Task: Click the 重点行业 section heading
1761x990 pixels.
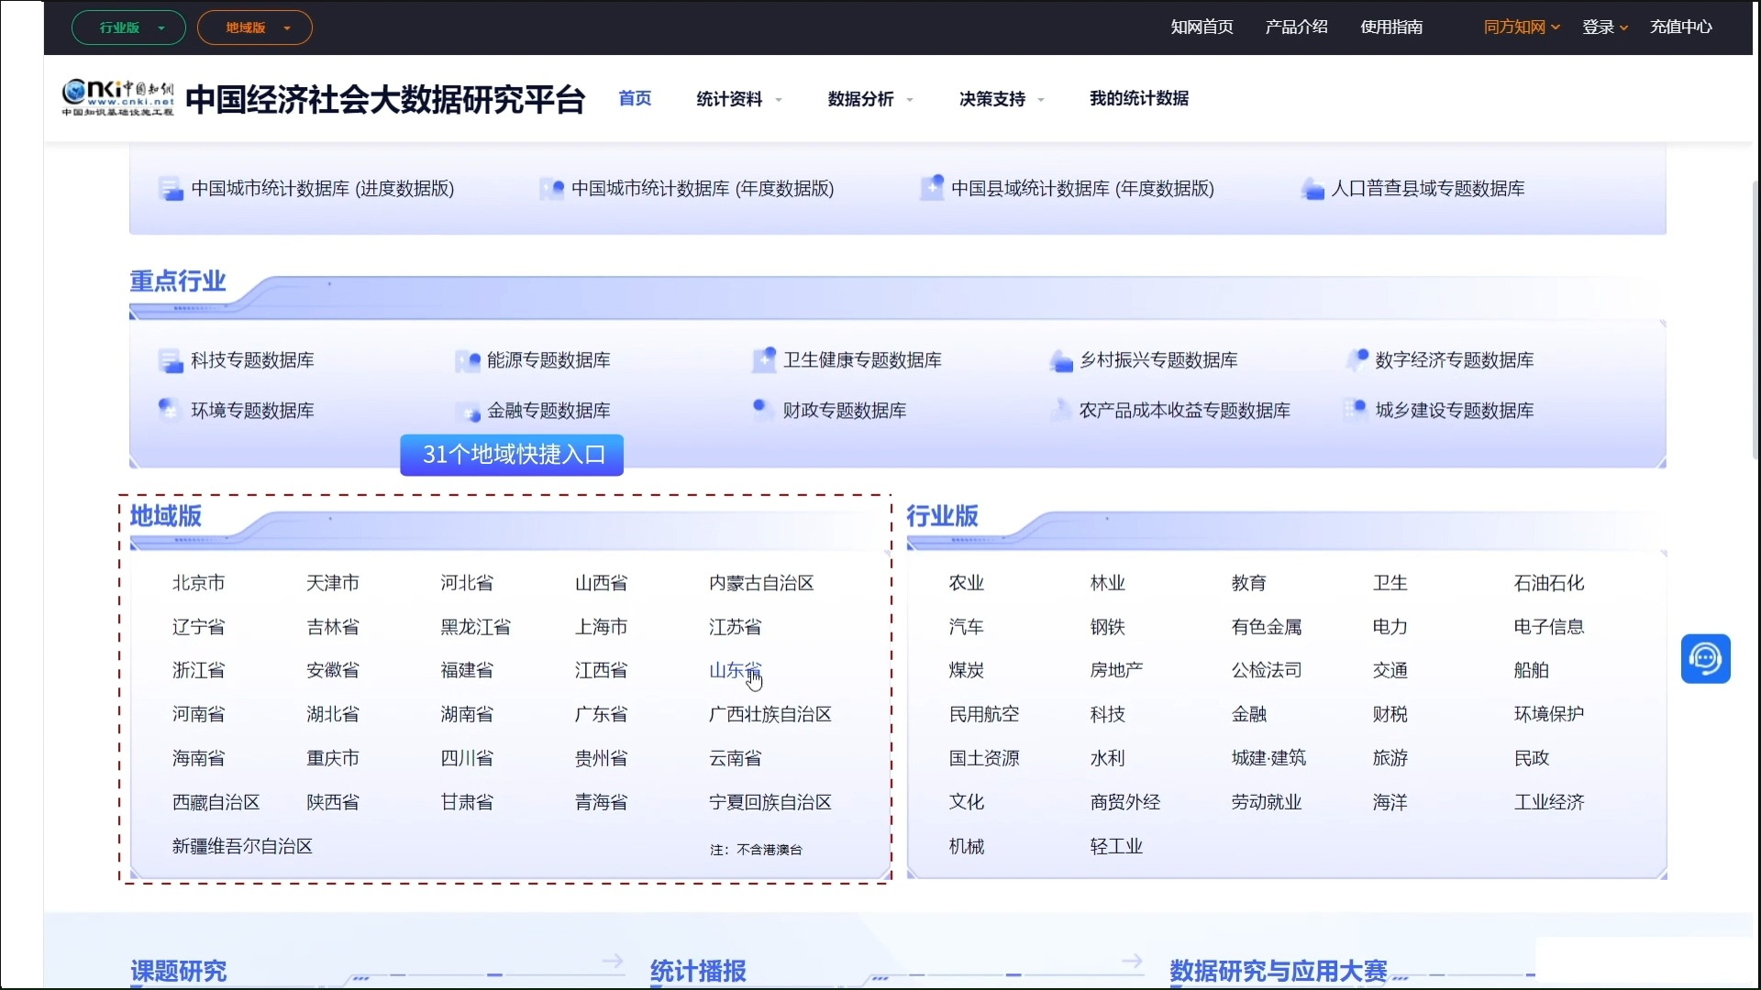Action: tap(177, 281)
